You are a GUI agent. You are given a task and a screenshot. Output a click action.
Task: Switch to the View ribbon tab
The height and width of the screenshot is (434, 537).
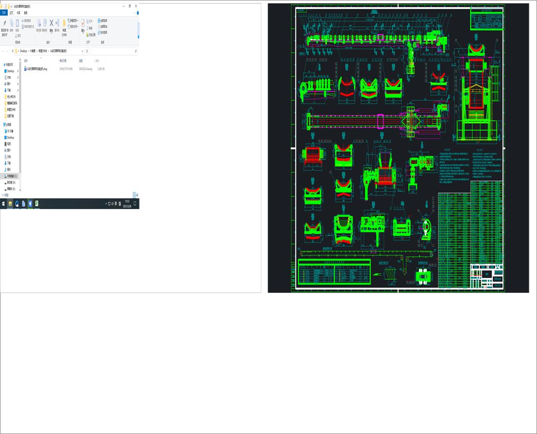tap(26, 13)
